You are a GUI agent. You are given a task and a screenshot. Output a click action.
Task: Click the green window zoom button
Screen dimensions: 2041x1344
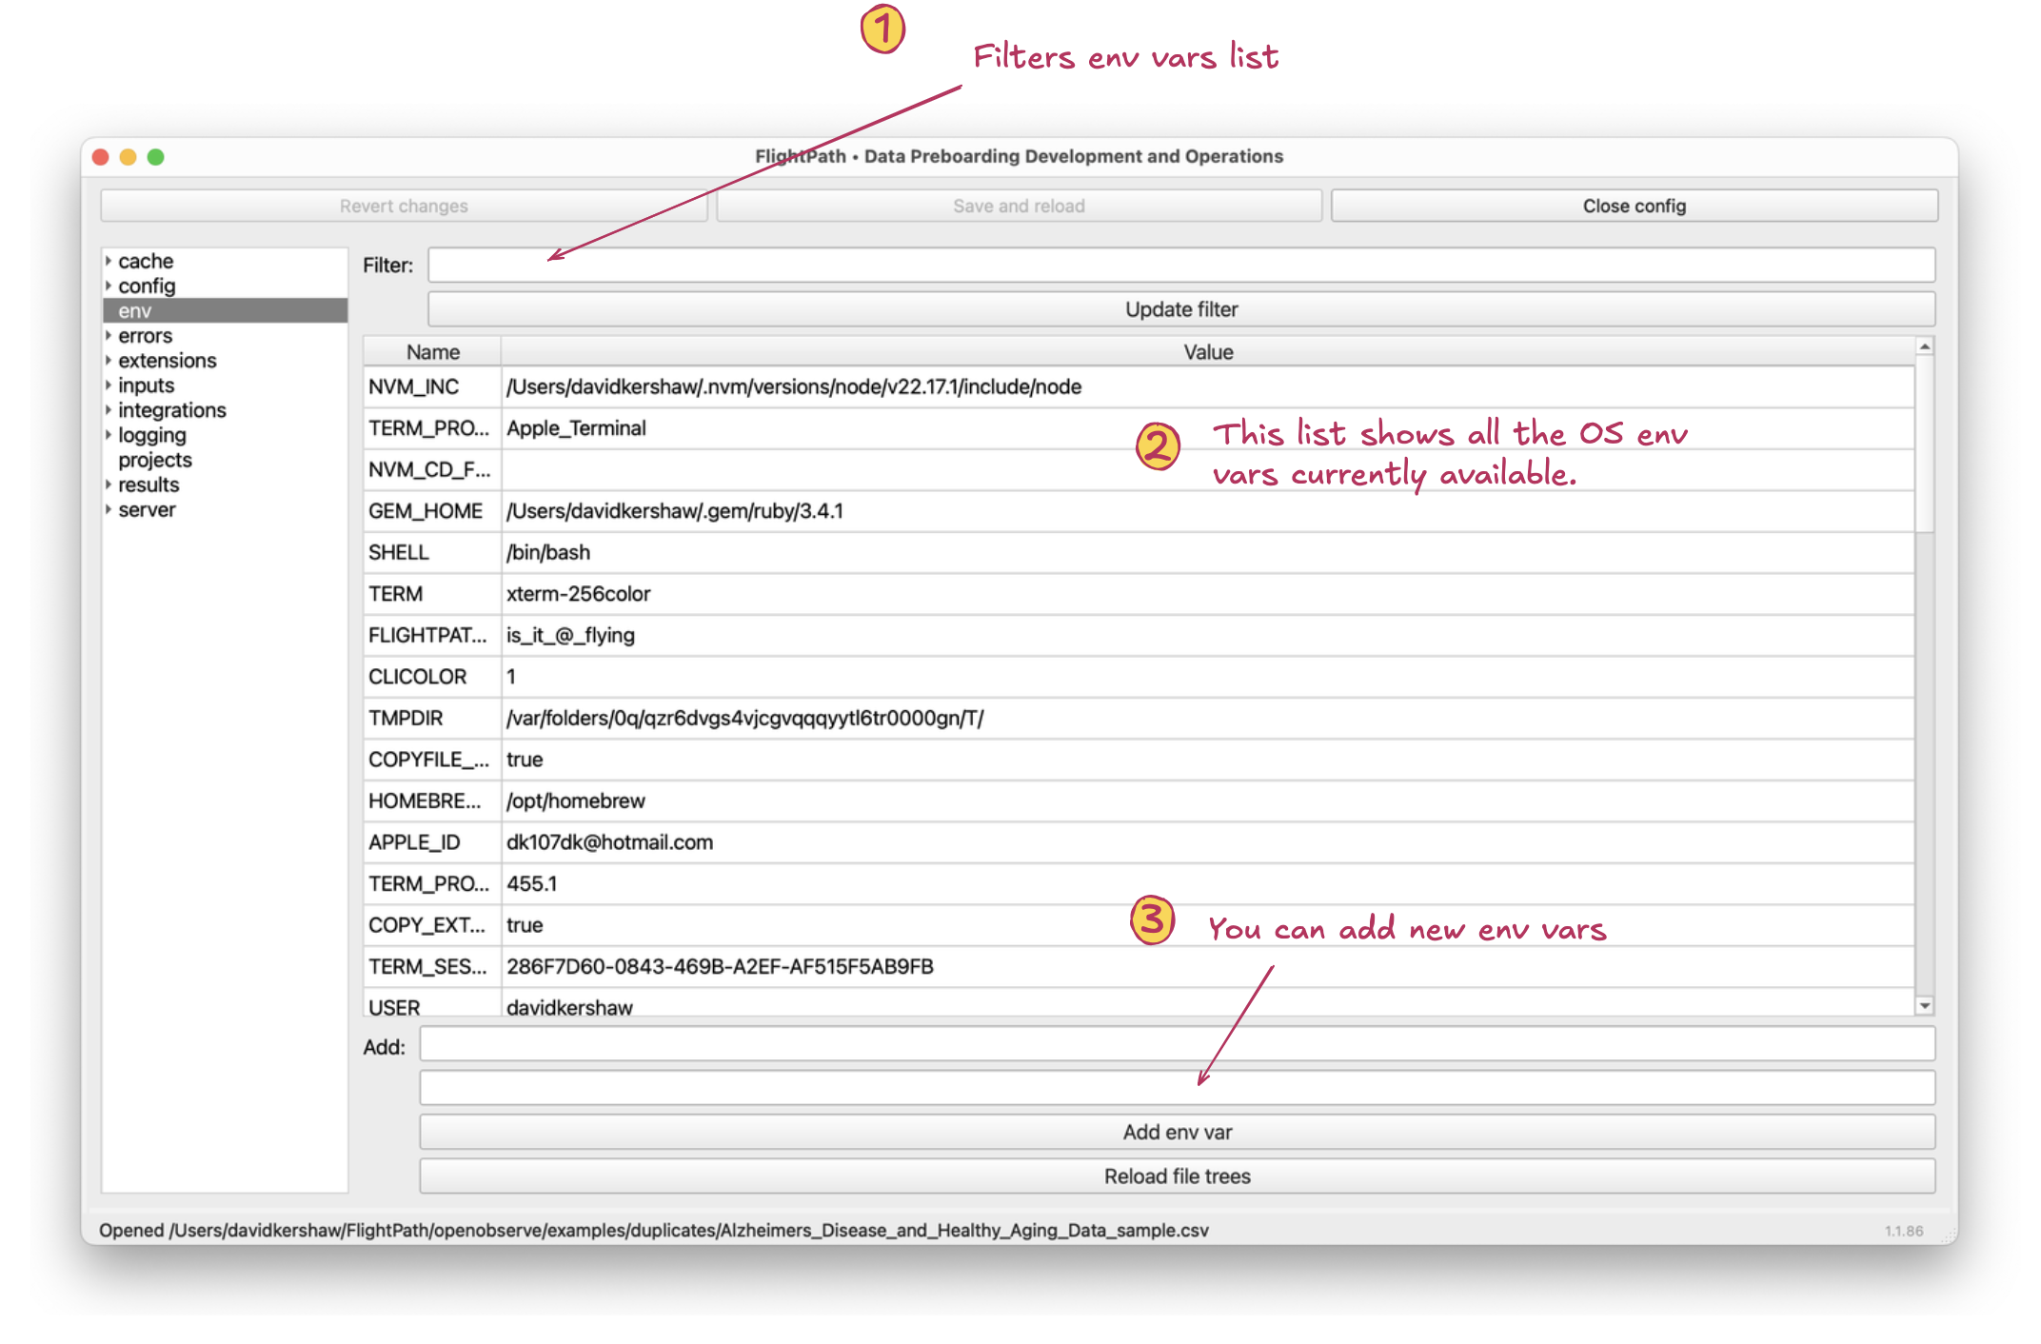click(x=156, y=157)
